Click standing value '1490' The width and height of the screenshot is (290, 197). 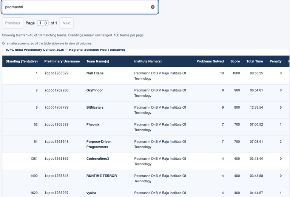(34, 176)
